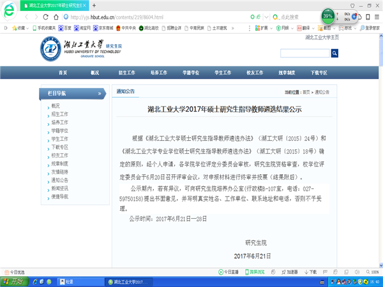Click 跨屏浏览 in the status bar
The image size is (383, 287).
click(255, 272)
